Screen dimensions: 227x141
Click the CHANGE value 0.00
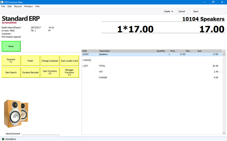point(216,77)
